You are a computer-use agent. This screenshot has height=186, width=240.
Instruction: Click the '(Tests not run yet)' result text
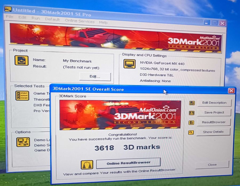coord(81,67)
